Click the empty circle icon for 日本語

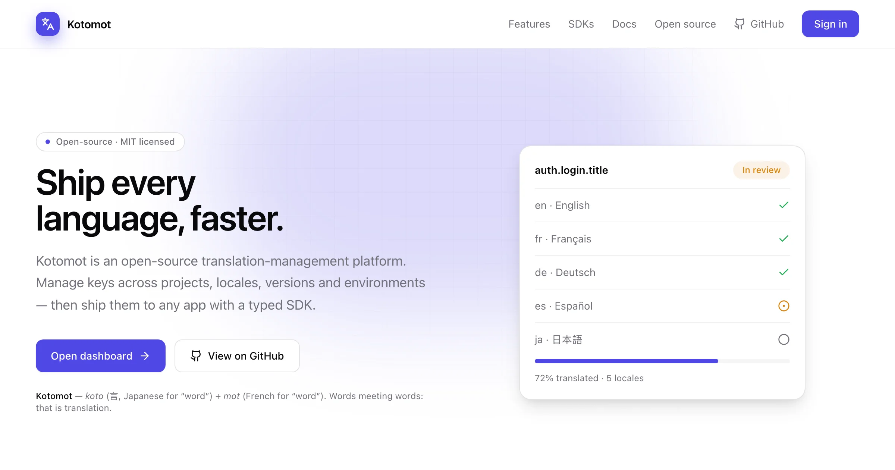784,339
